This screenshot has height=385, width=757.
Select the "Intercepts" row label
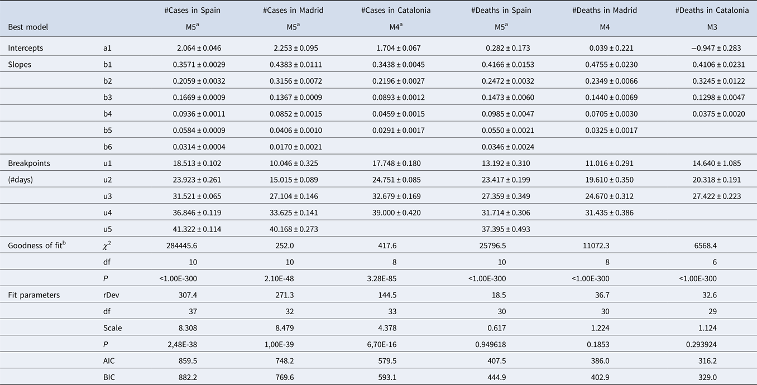tap(26, 48)
